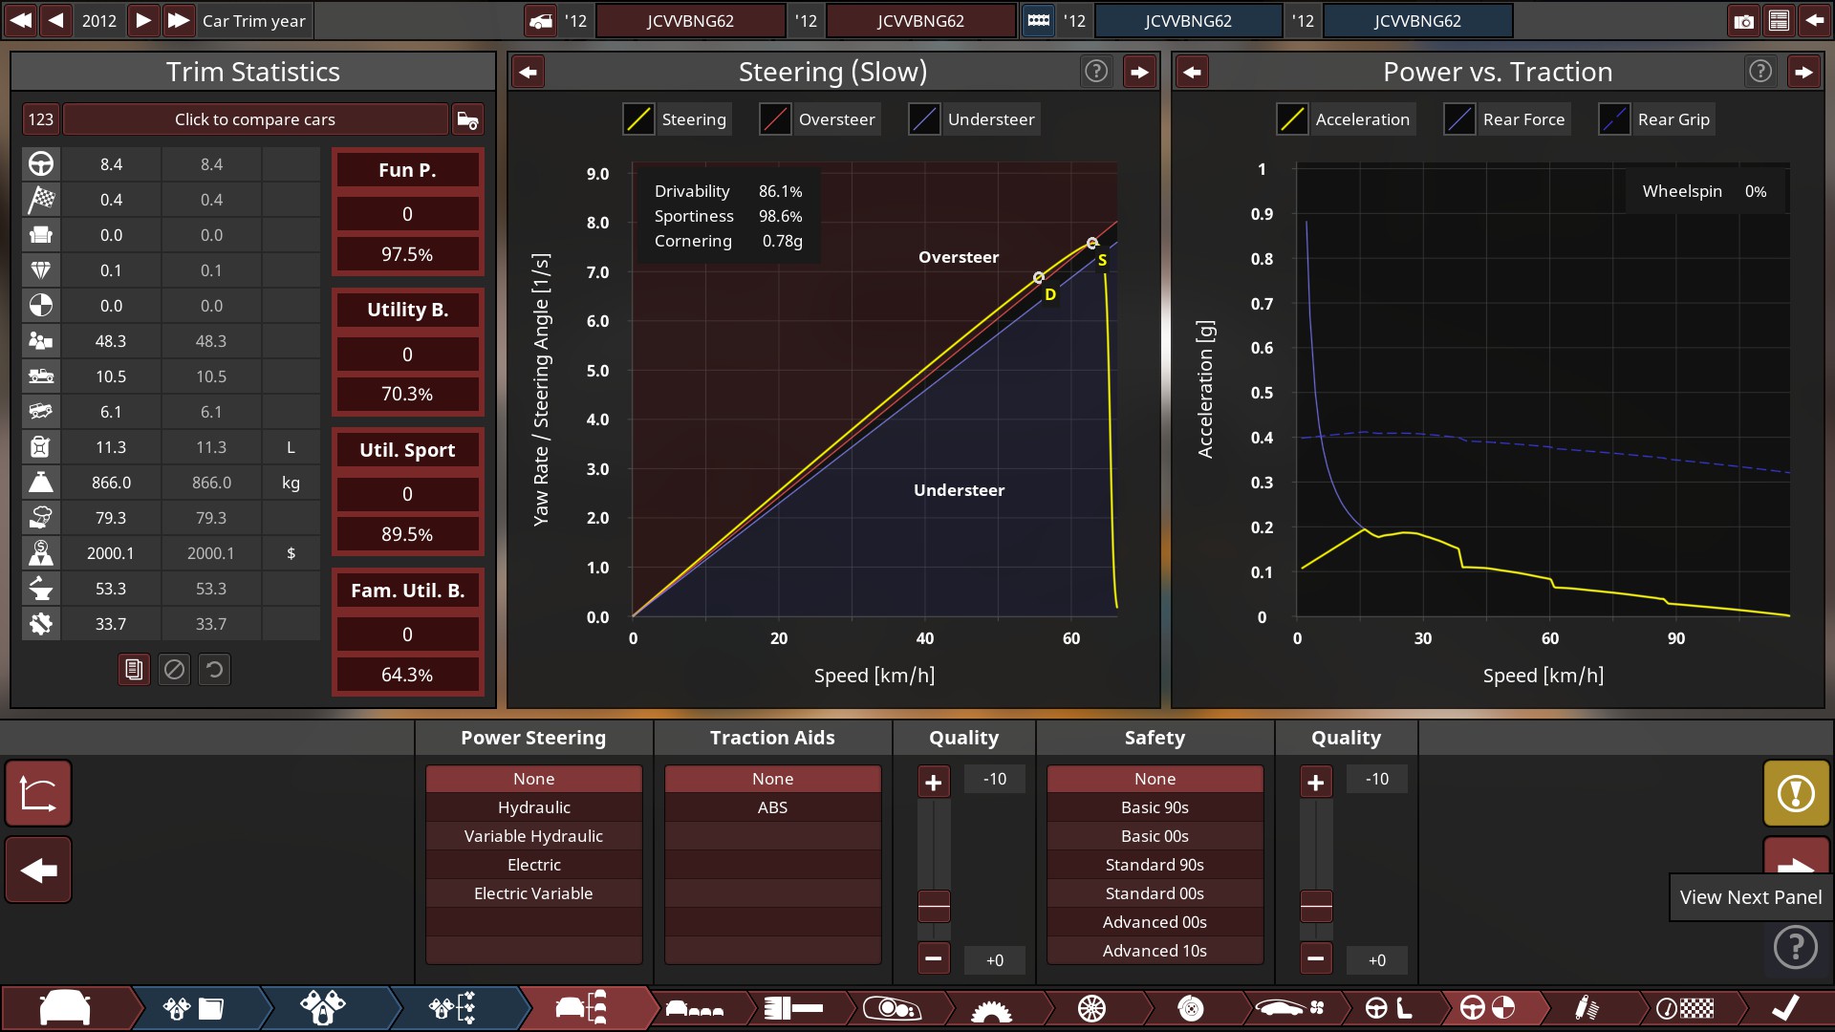
Task: Jump to first year with double-left arrow
Action: click(x=20, y=20)
